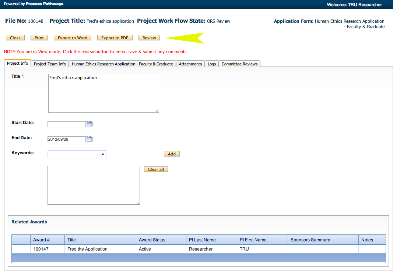393x273 pixels.
Task: View the Logs tab
Action: coord(212,64)
